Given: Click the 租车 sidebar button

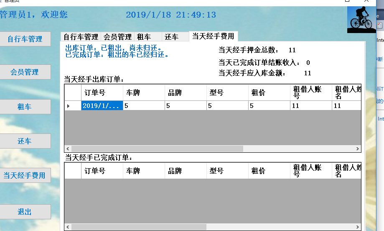Looking at the screenshot, I should pyautogui.click(x=25, y=107).
